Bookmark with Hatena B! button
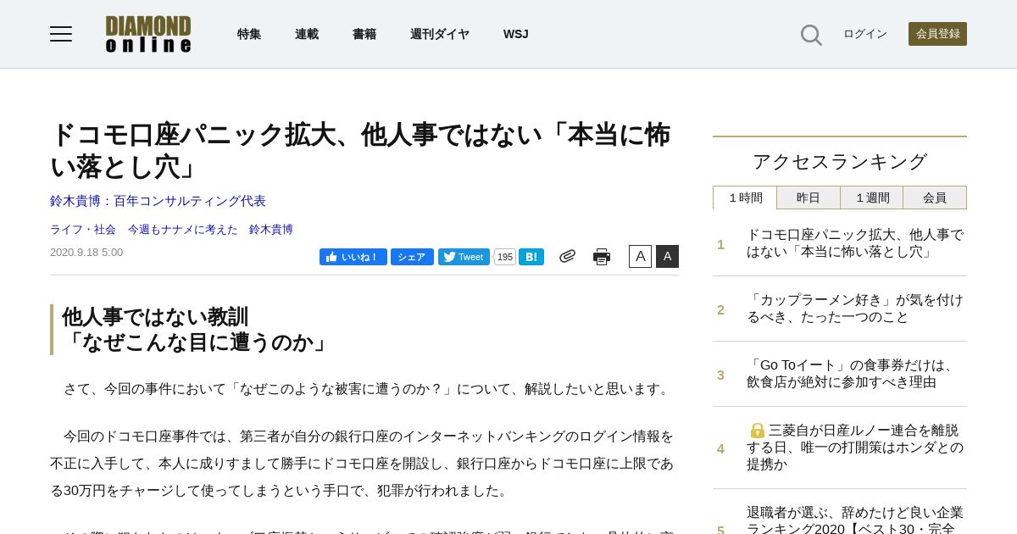This screenshot has width=1017, height=534. (x=531, y=257)
